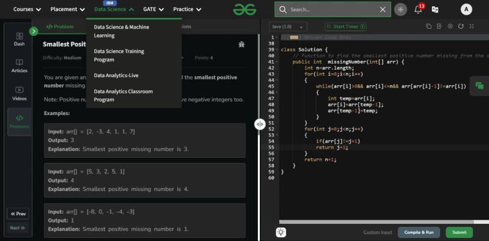Open the user profile avatar A
The image size is (489, 241).
466,9
